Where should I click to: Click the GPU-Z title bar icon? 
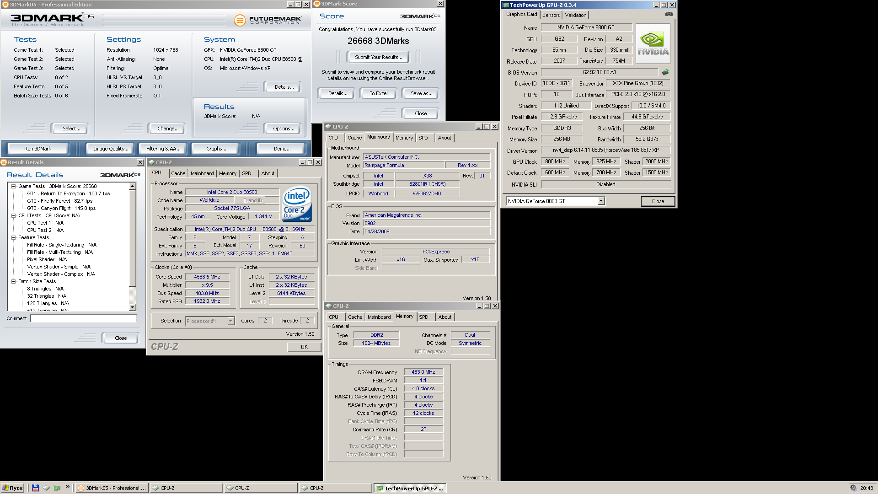(506, 5)
